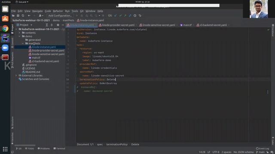Open Files app in Ubuntu dock
Image resolution: width=275 pixels, height=154 pixels.
click(x=5, y=9)
